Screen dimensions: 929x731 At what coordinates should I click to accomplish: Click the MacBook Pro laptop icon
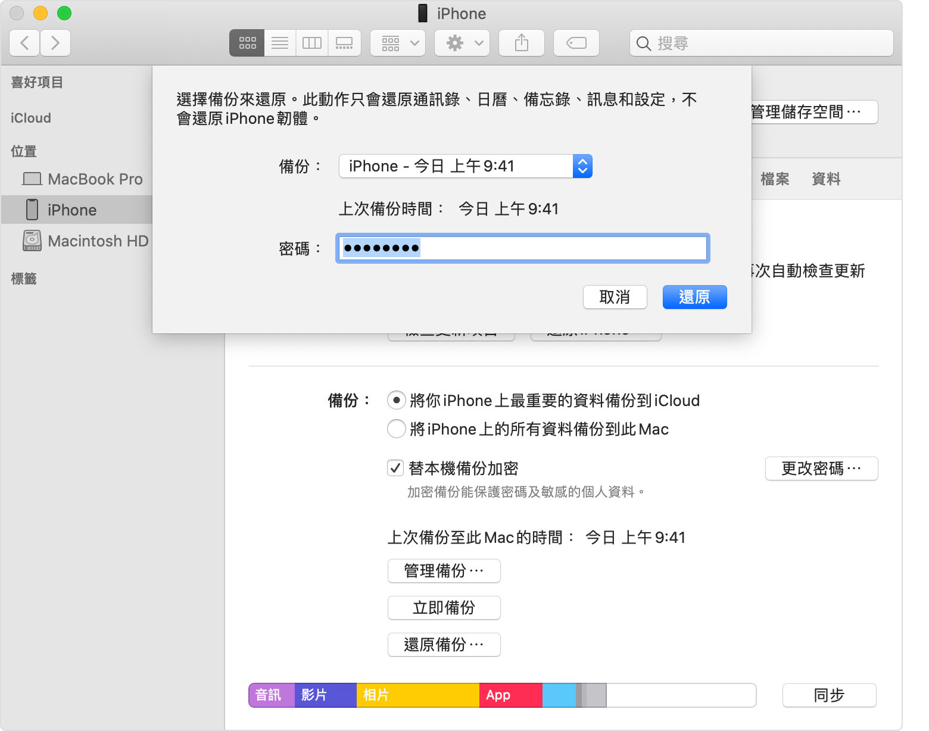pos(32,179)
